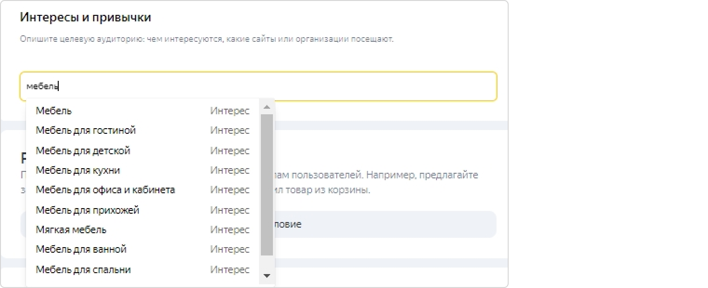
Task: Select 'Мебель для прихожей' suggestion
Action: tap(88, 210)
